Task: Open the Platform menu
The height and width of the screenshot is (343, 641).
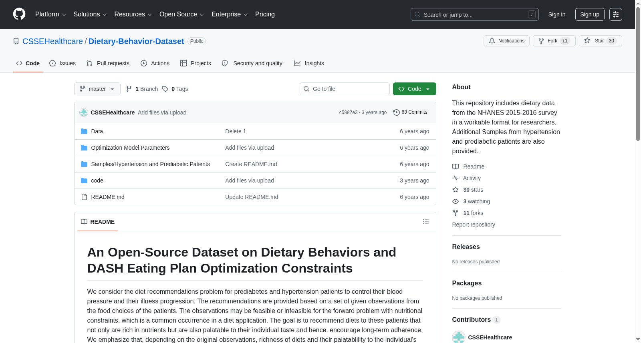Action: [x=50, y=14]
